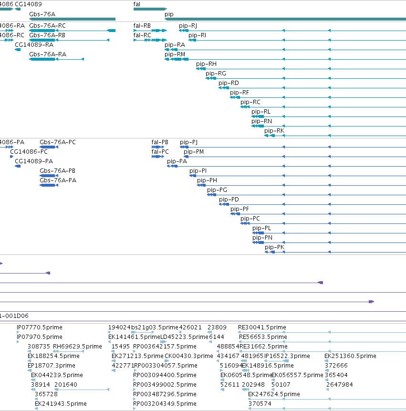Select transcript Gbs-76A-RC

(x=47, y=26)
